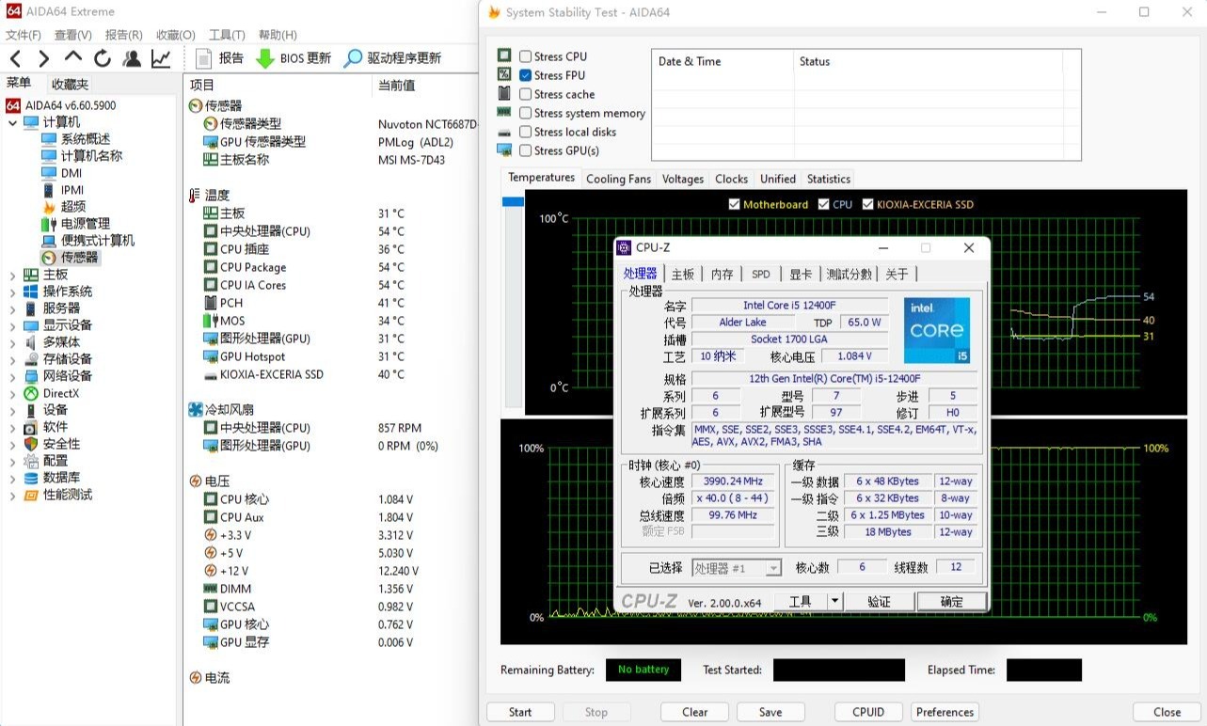Click the memory stress icon
This screenshot has width=1207, height=726.
[504, 112]
